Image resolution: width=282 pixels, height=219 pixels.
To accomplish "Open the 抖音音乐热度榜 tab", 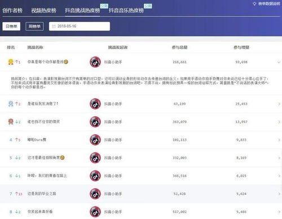I will [126, 10].
